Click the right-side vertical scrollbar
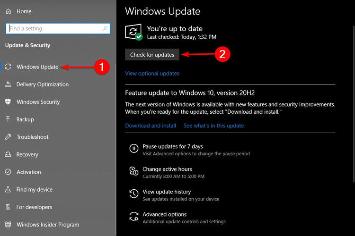 (x=354, y=104)
